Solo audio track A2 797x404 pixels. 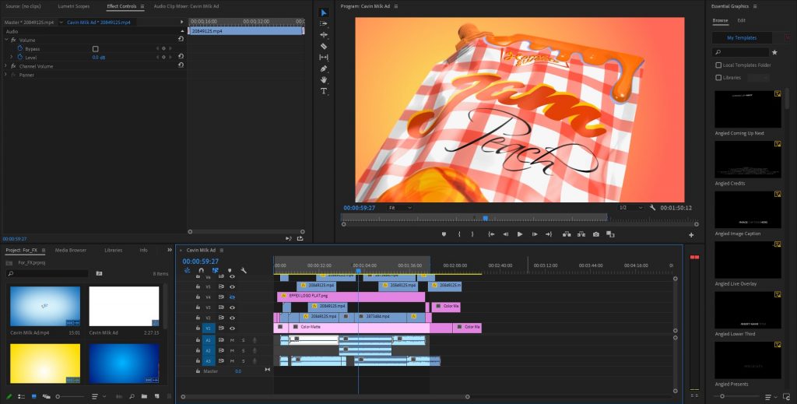pyautogui.click(x=243, y=350)
